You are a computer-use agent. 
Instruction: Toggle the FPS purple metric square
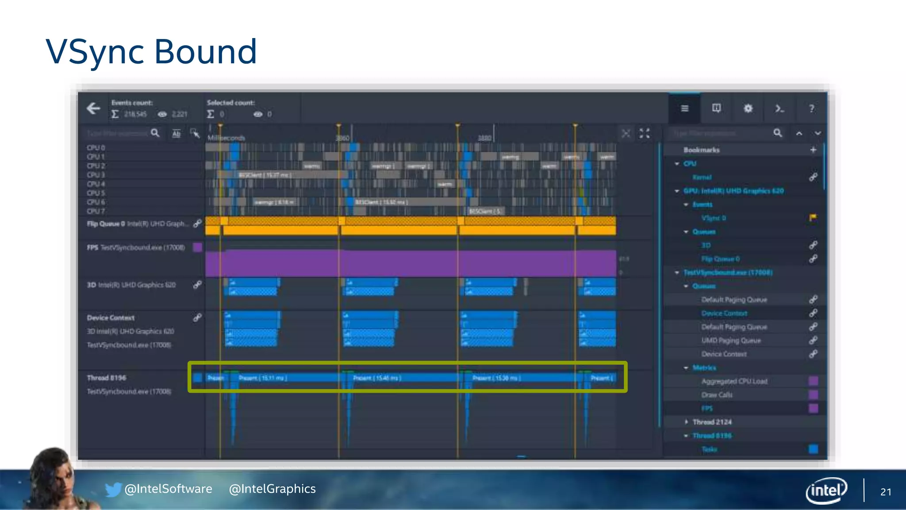813,408
